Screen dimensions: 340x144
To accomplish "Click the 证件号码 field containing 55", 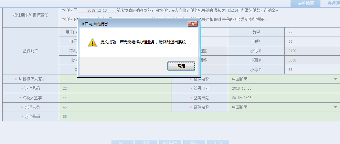I will tap(199, 116).
